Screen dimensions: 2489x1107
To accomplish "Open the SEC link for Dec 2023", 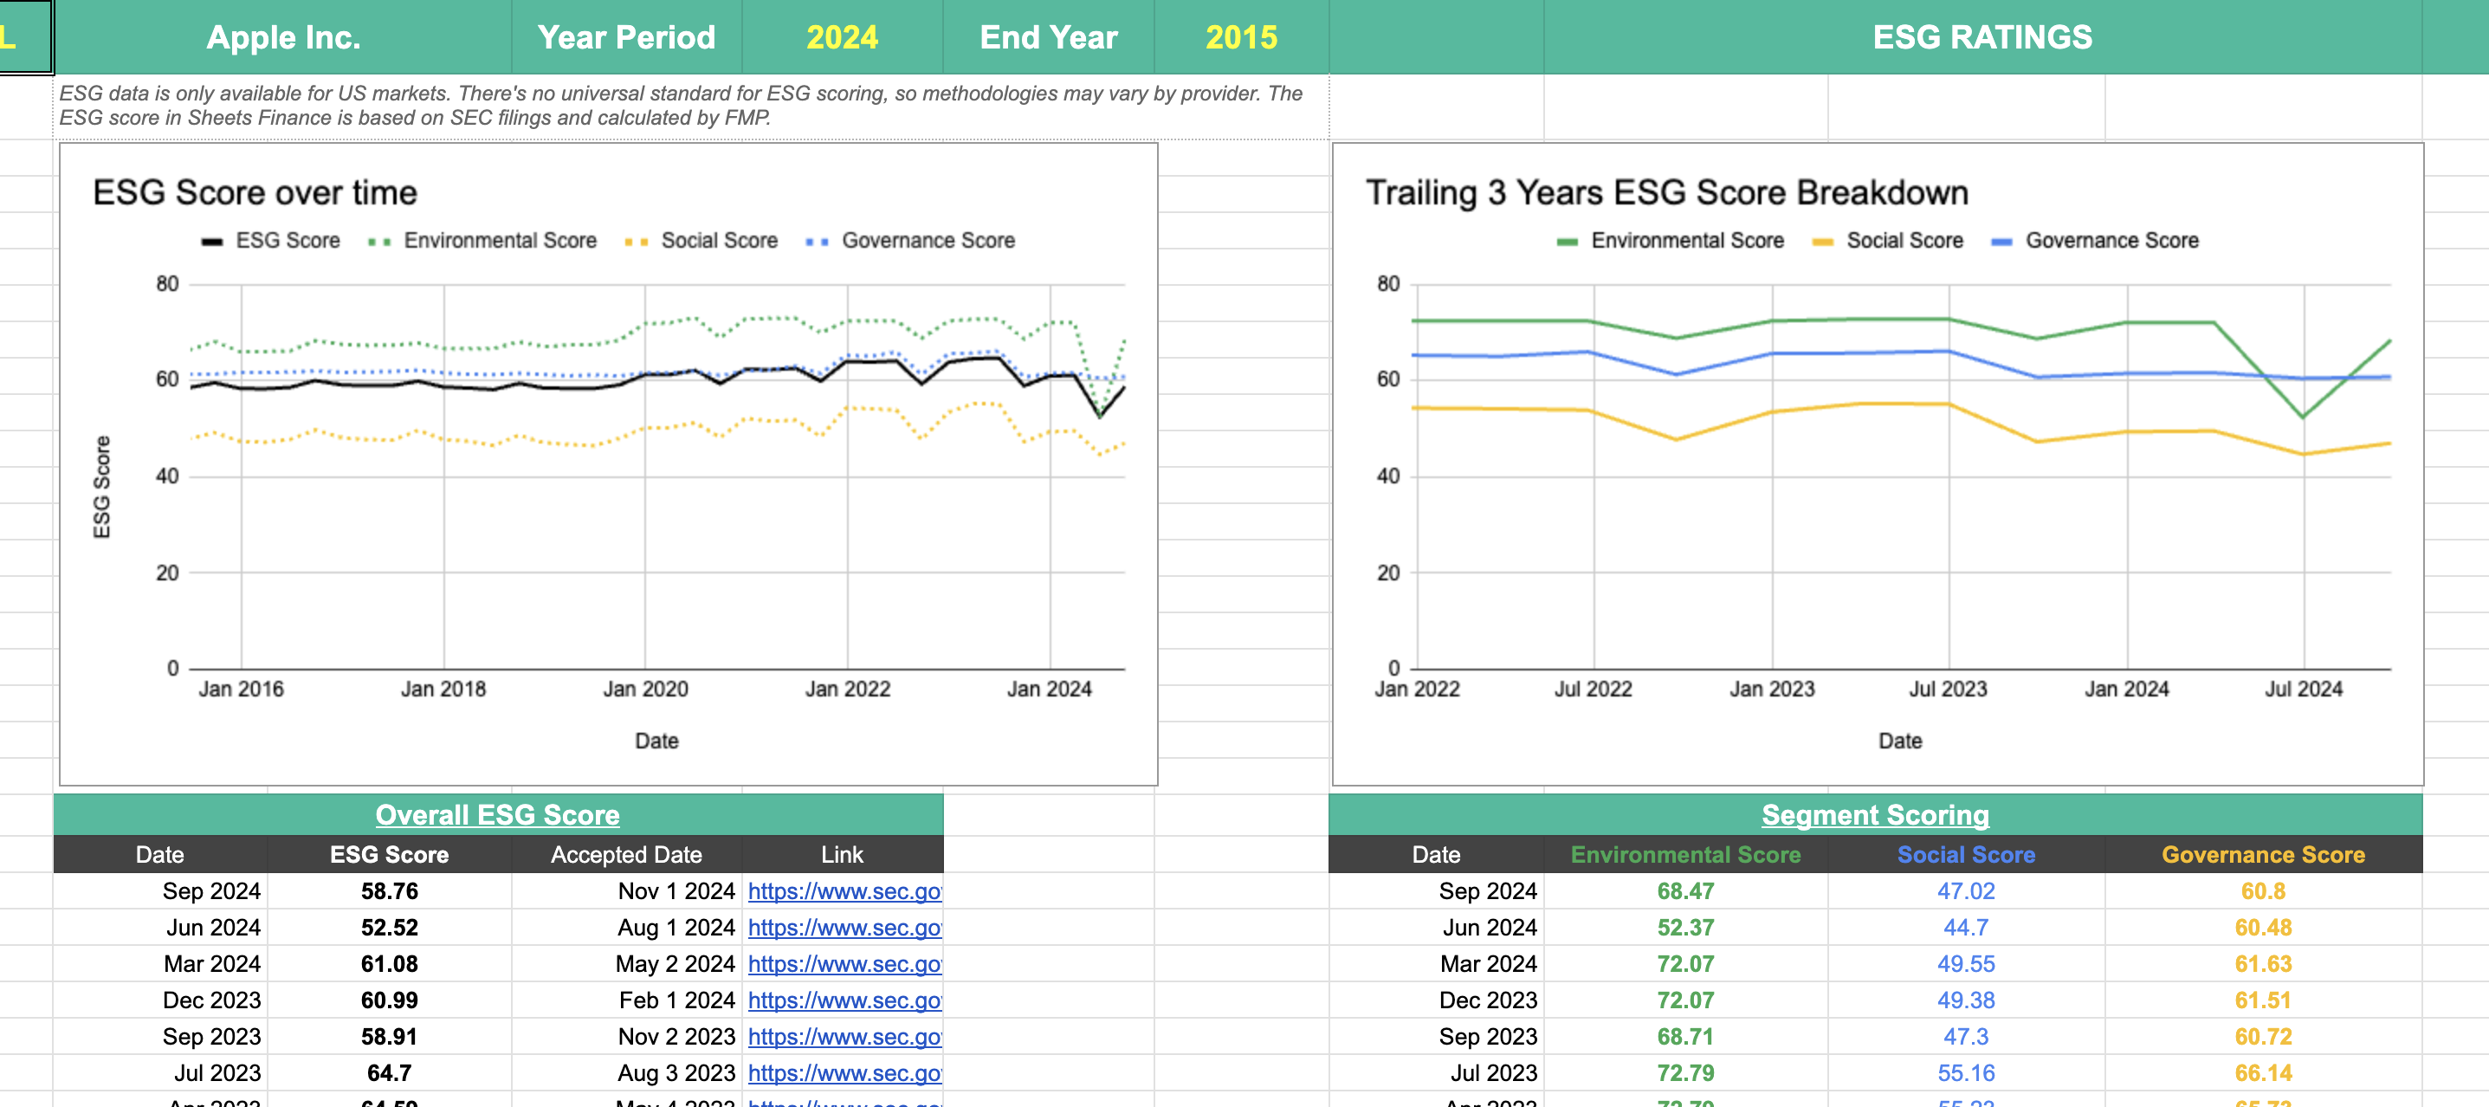I will tap(844, 1000).
